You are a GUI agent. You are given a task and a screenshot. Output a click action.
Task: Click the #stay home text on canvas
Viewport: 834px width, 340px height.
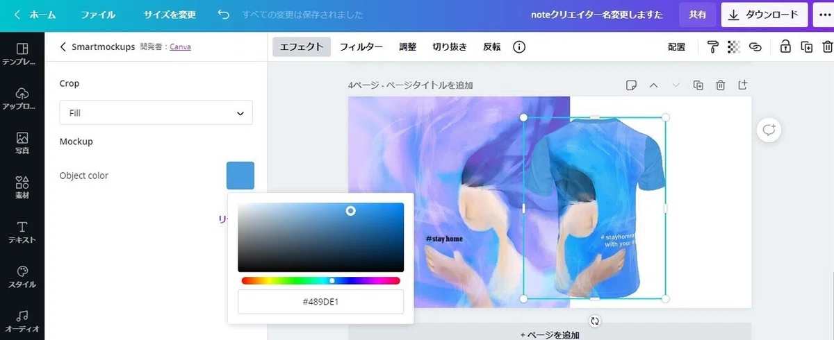tap(444, 239)
